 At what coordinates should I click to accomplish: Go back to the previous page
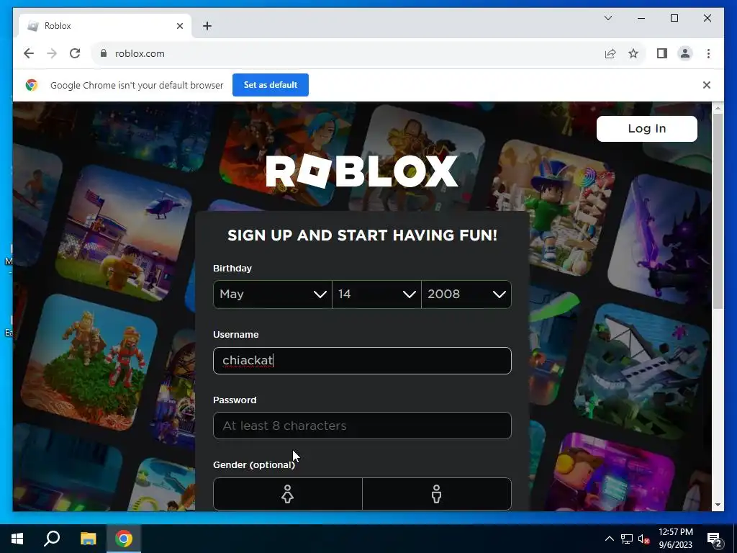pyautogui.click(x=29, y=53)
